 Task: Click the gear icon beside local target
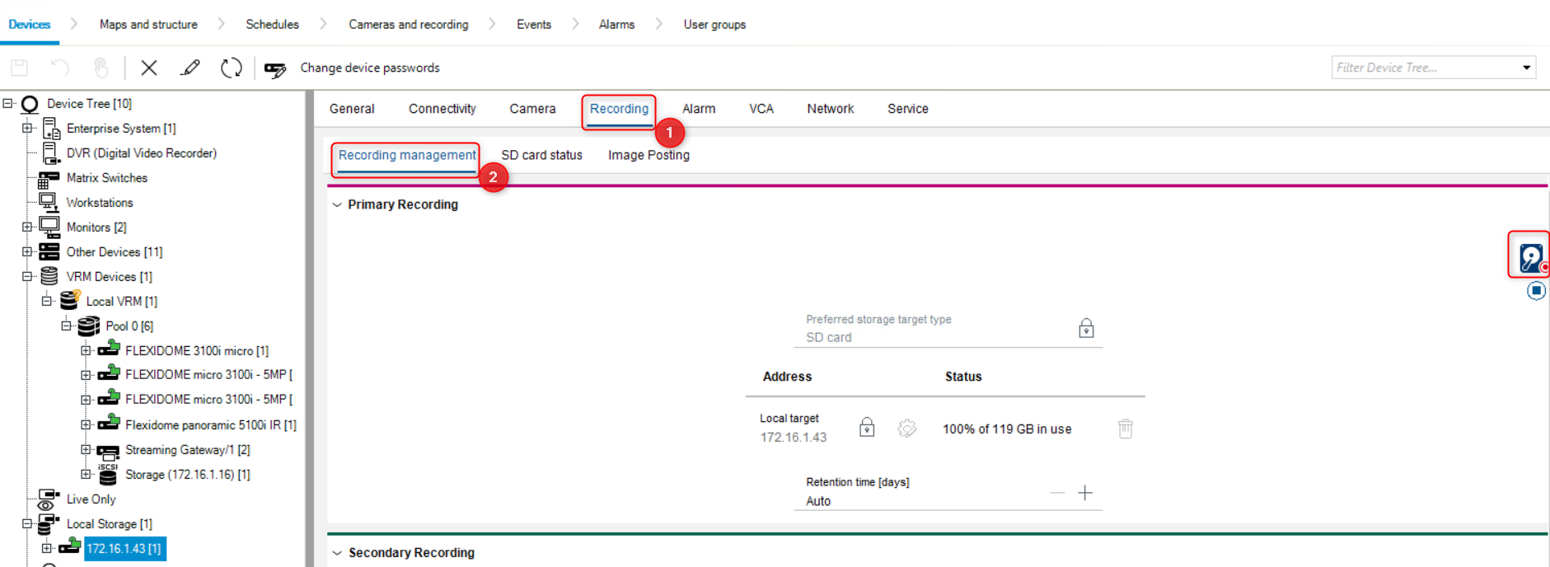(x=906, y=429)
